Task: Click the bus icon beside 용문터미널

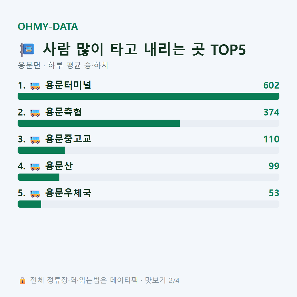Action: [x=35, y=86]
